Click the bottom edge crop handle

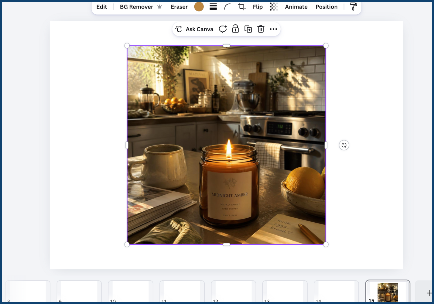[226, 244]
